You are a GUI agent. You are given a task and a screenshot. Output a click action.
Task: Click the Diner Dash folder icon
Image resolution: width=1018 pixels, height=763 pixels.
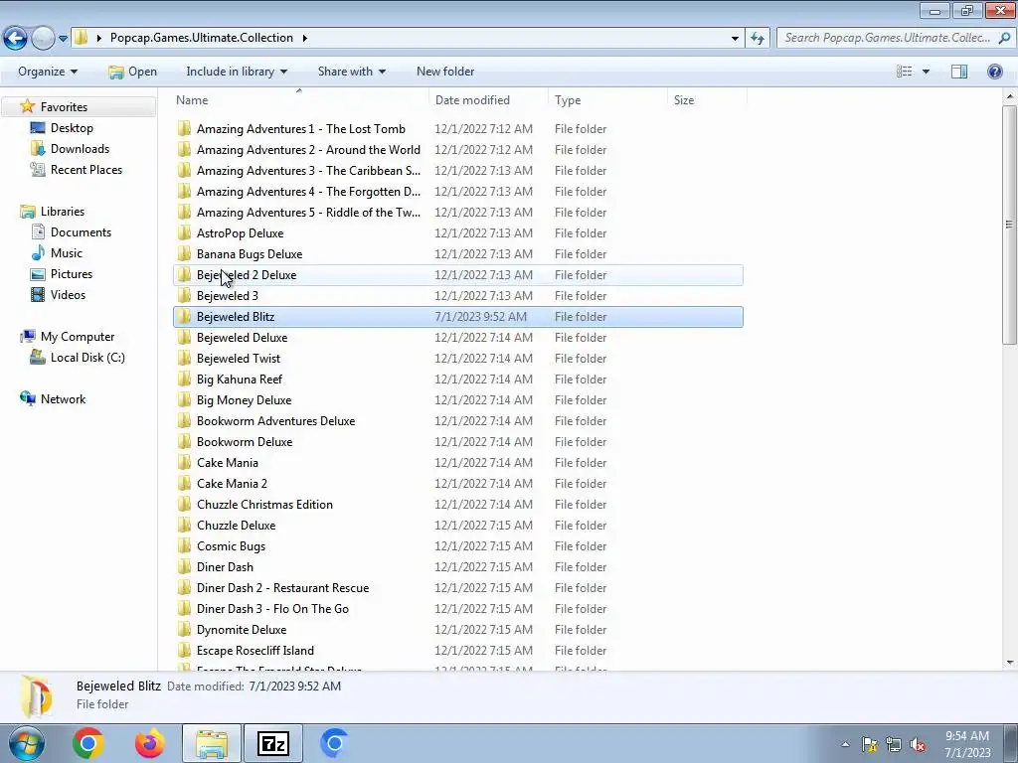pyautogui.click(x=184, y=567)
